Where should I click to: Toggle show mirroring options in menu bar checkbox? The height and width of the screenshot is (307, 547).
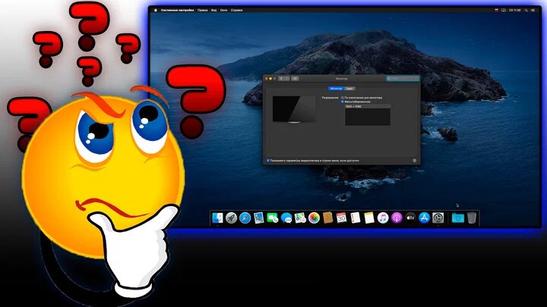click(x=268, y=161)
